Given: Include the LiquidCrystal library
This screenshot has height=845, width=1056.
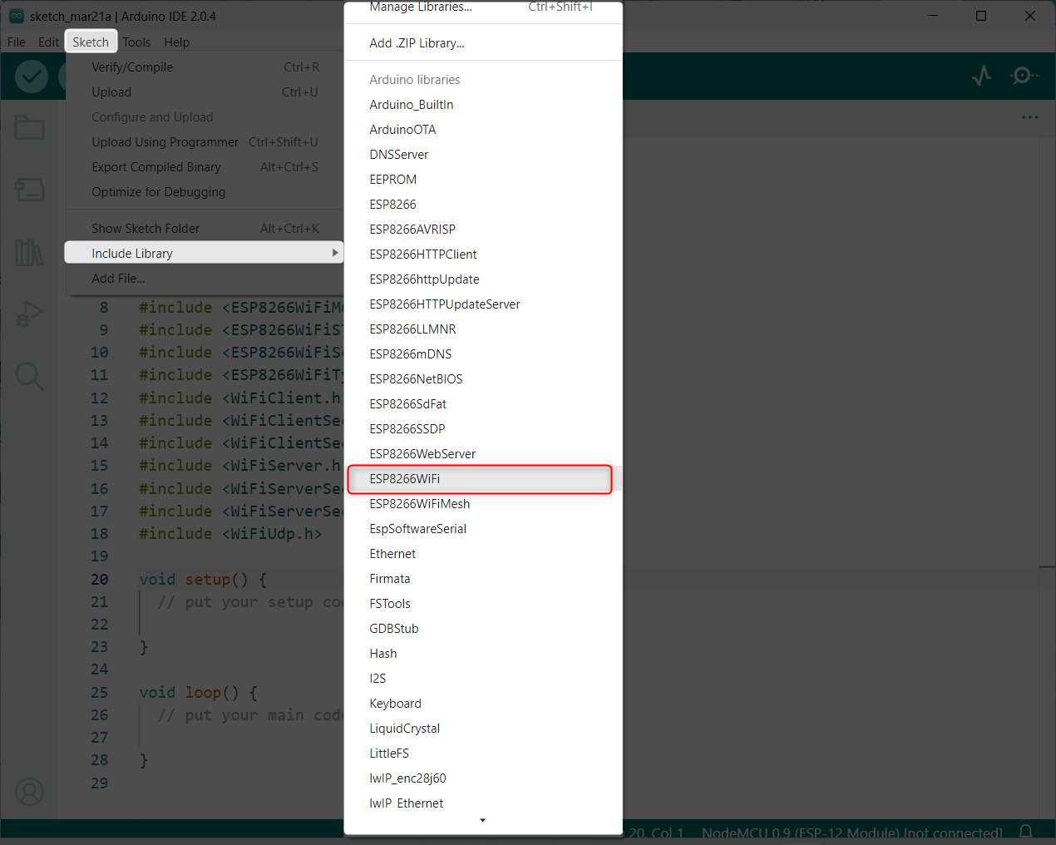Looking at the screenshot, I should coord(483,729).
